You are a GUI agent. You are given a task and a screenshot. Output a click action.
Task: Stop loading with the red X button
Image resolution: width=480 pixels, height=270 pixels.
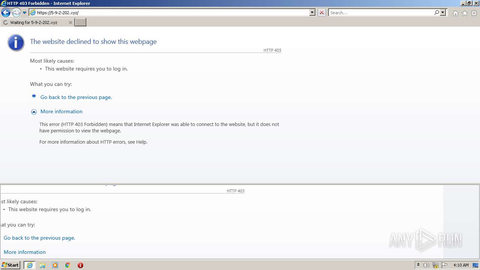[322, 12]
